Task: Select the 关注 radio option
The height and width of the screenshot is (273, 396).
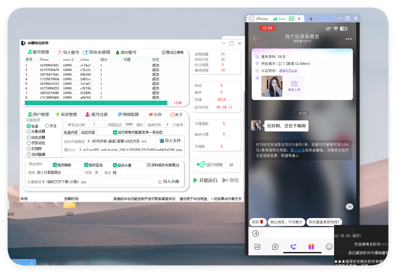Action: click(47, 126)
